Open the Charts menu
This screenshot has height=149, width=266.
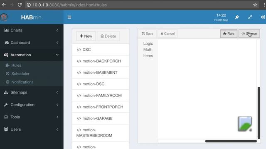32,30
